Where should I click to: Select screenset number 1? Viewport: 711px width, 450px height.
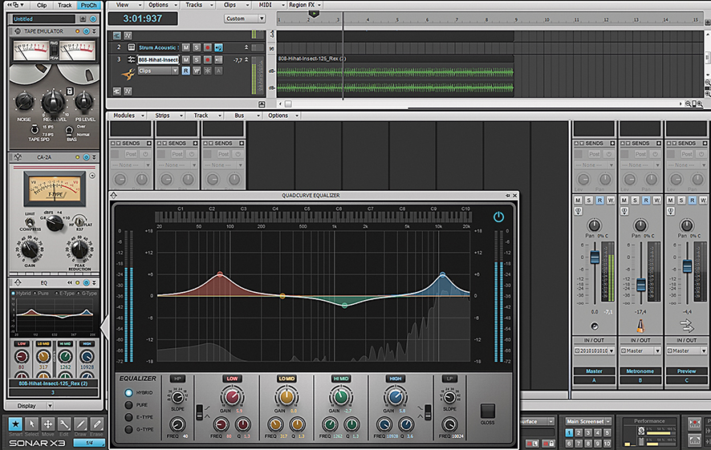click(x=569, y=433)
